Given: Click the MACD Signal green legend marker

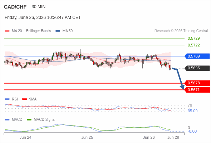Looking at the screenshot, I should 29,120.
